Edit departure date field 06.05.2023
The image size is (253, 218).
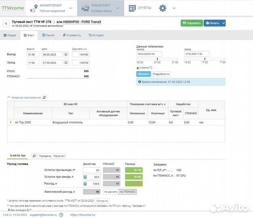tap(52, 55)
